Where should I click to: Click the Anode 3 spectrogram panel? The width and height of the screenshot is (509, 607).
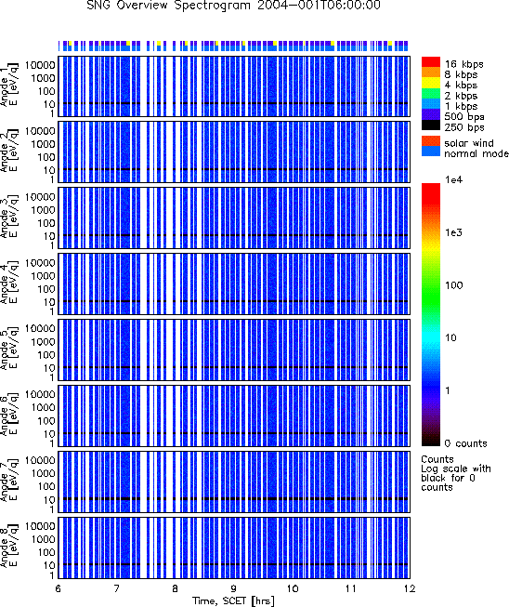pyautogui.click(x=234, y=218)
